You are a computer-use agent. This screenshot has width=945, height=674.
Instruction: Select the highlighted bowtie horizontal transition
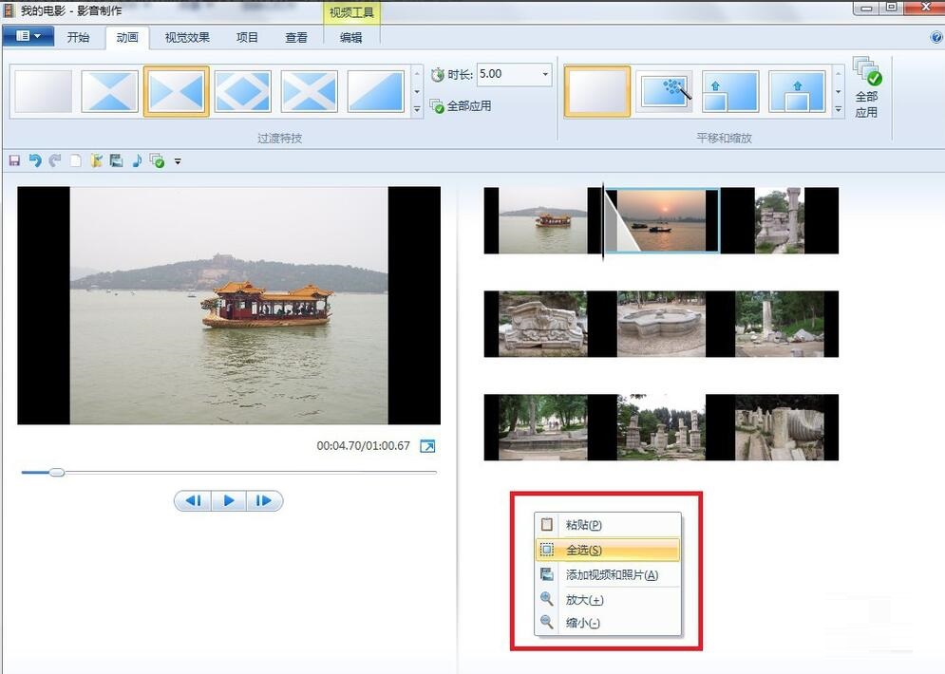pos(176,91)
